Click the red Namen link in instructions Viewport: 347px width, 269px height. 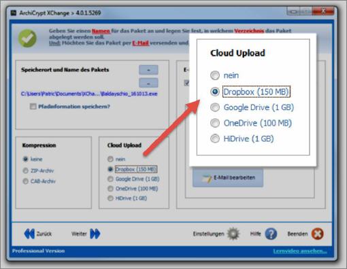(x=101, y=31)
